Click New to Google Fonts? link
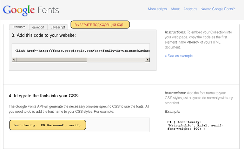The width and height of the screenshot is (244, 150). coord(218,9)
